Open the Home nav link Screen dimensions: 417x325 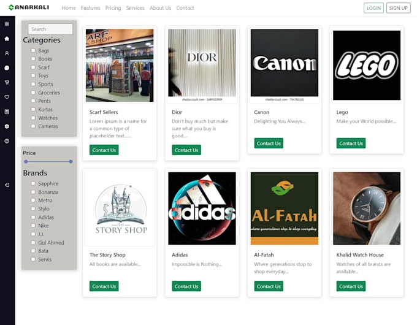point(69,8)
